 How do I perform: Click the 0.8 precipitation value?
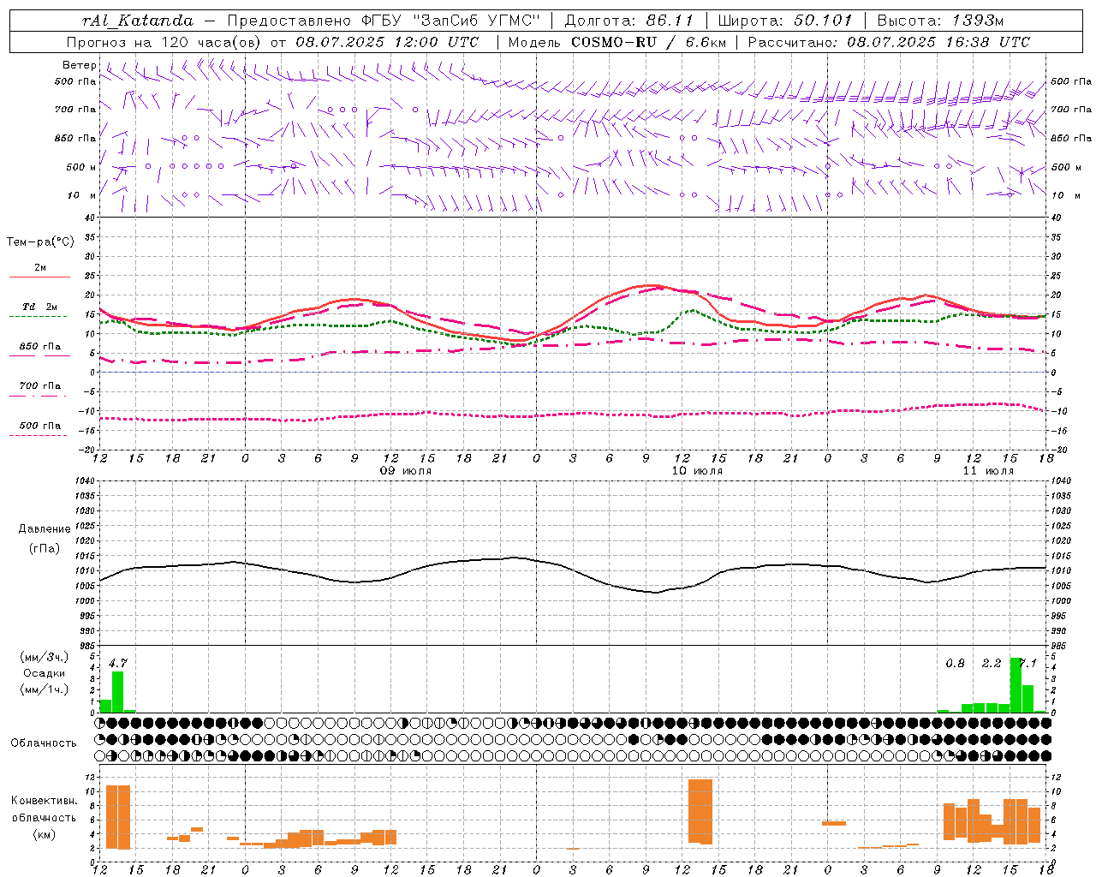click(956, 663)
